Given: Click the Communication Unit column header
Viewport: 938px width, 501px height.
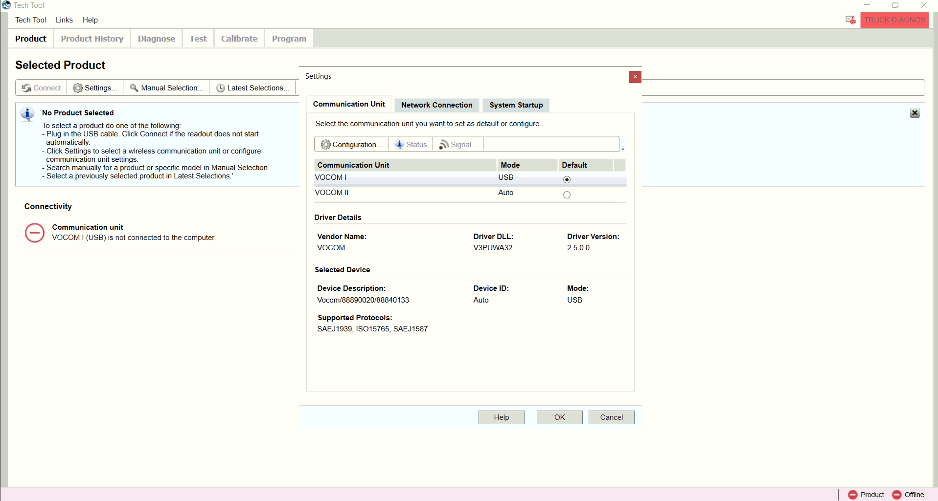Looking at the screenshot, I should [x=405, y=165].
